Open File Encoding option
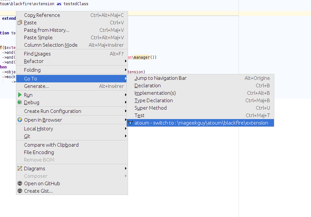The image size is (311, 217). click(x=72, y=152)
